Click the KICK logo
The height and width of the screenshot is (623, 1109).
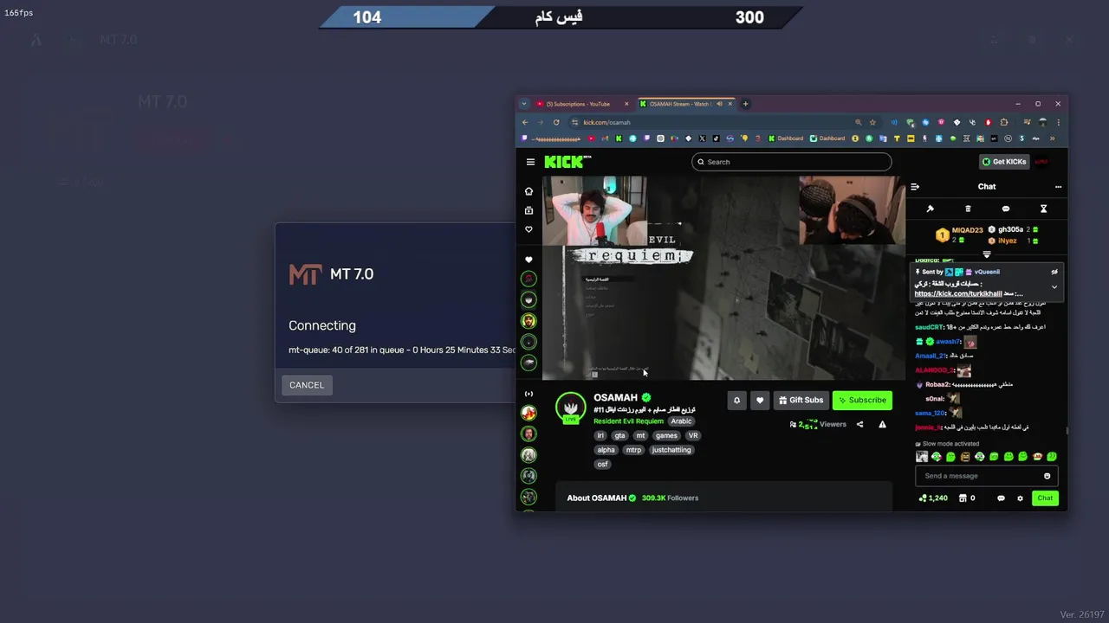pos(567,162)
